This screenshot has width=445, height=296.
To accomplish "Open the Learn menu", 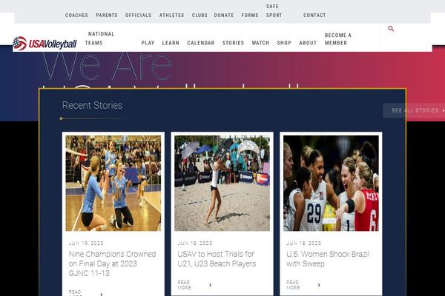I will pyautogui.click(x=171, y=43).
